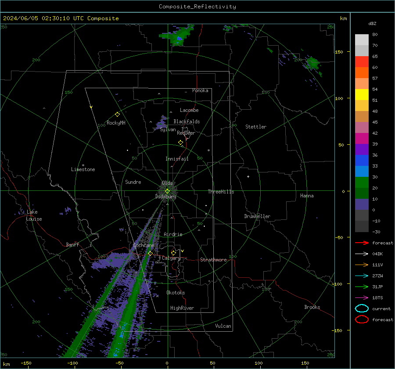Click the Innisfail town label
This screenshot has width=395, height=369.
177,159
